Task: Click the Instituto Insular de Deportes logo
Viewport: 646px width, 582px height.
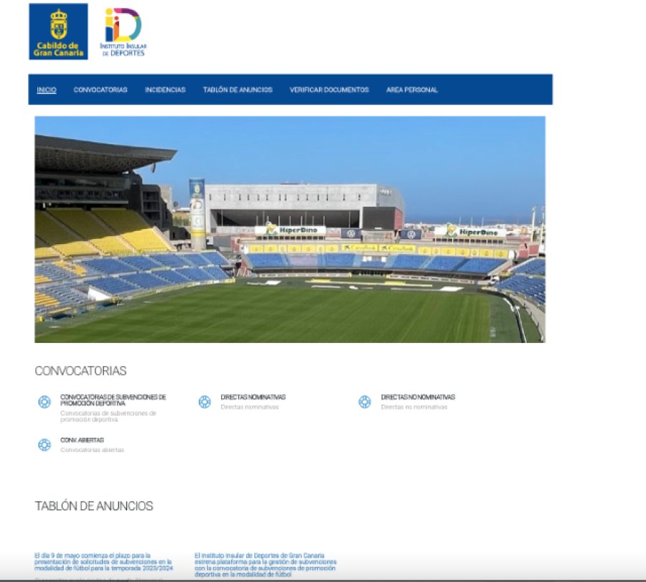Action: coord(123,32)
